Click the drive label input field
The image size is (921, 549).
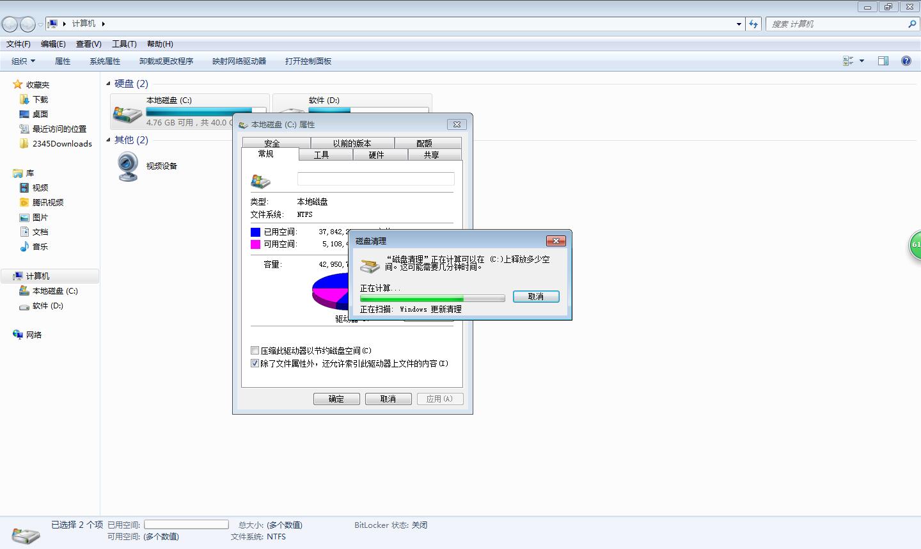(376, 179)
